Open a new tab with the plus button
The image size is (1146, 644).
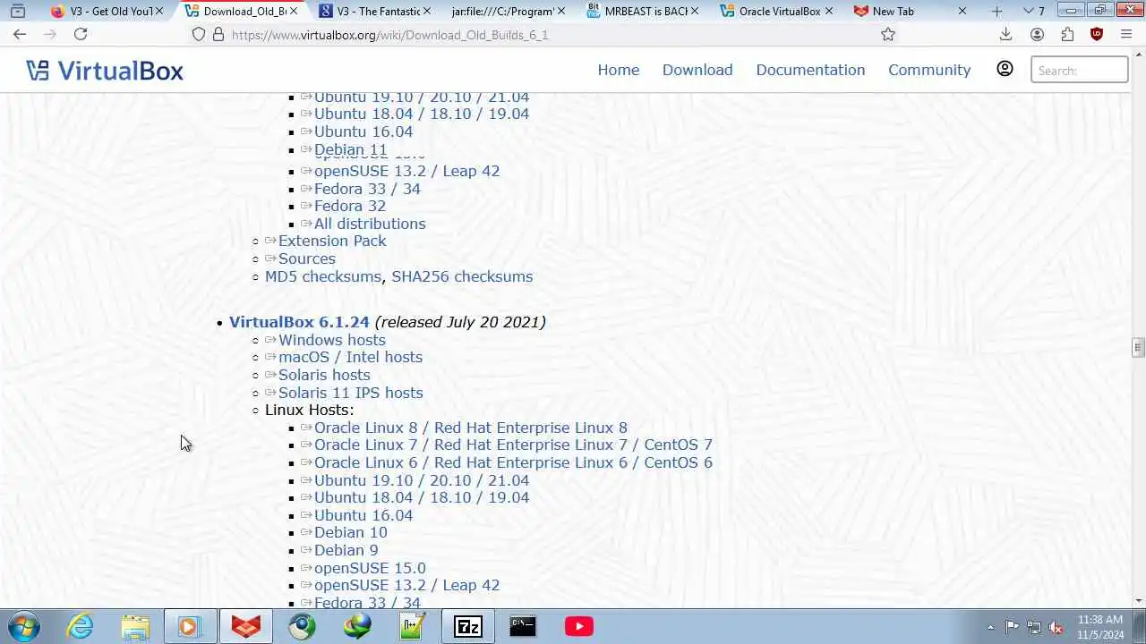tap(996, 12)
